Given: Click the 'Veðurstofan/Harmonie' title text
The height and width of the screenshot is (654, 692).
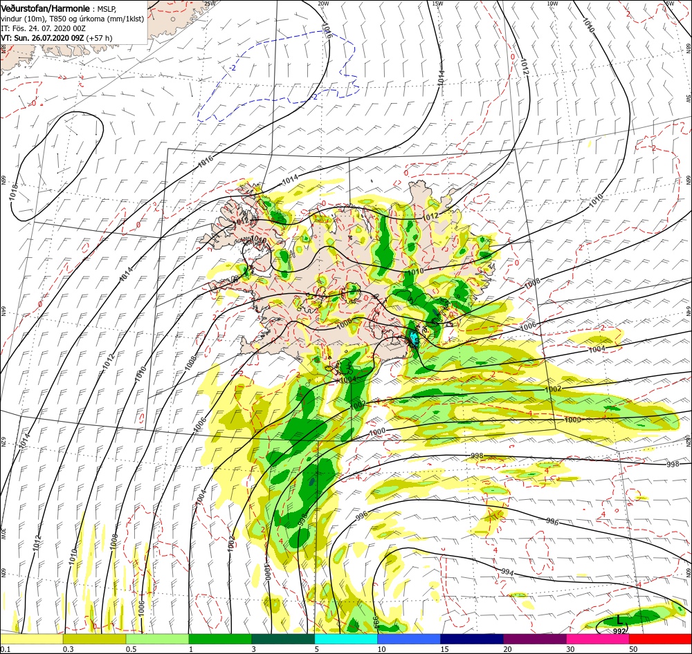Looking at the screenshot, I should click(46, 8).
